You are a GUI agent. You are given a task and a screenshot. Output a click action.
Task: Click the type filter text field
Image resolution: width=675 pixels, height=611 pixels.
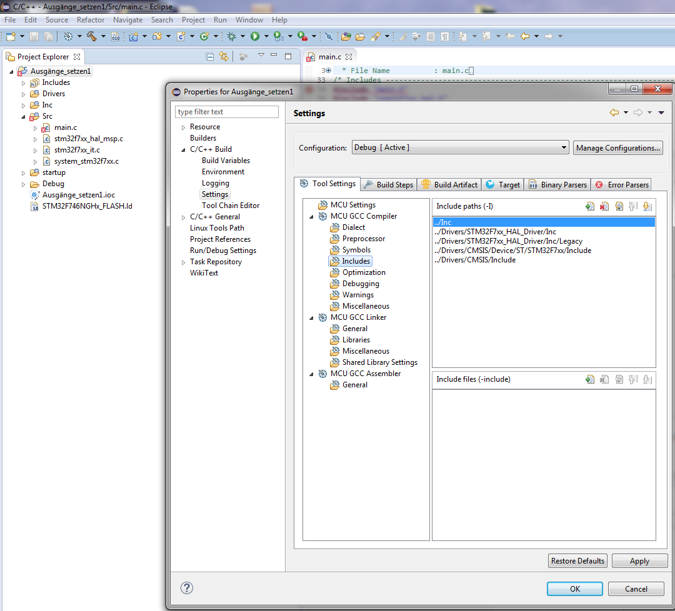[x=226, y=112]
